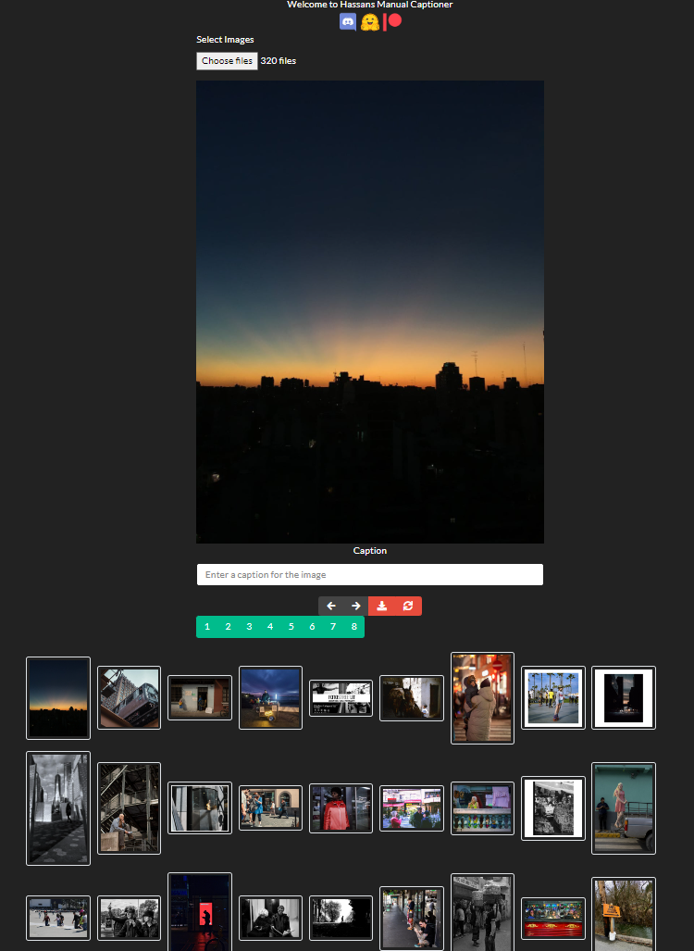694x951 pixels.
Task: Select the red storefront display thumbnail
Action: (x=553, y=919)
